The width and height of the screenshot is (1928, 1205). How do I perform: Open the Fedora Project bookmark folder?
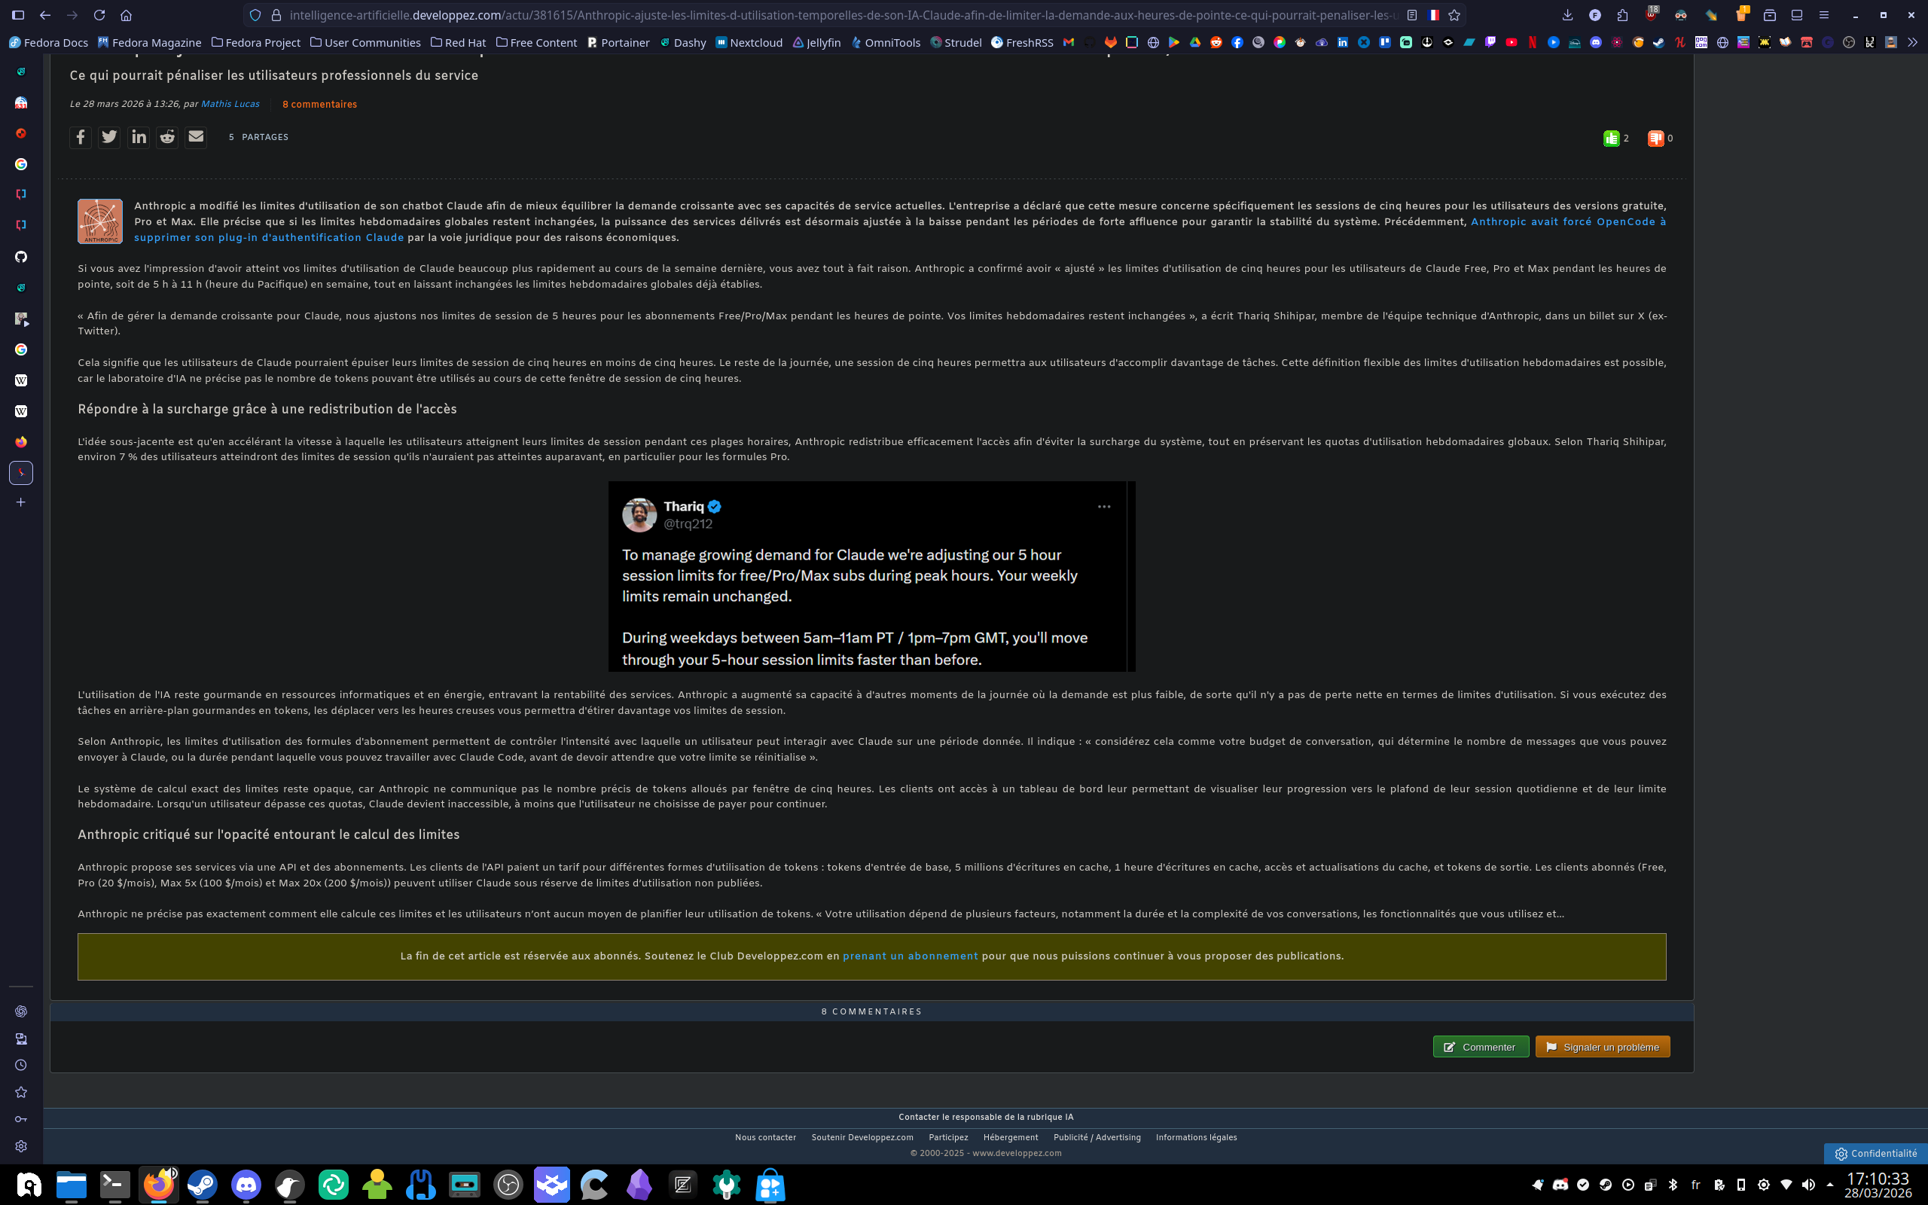pos(256,43)
